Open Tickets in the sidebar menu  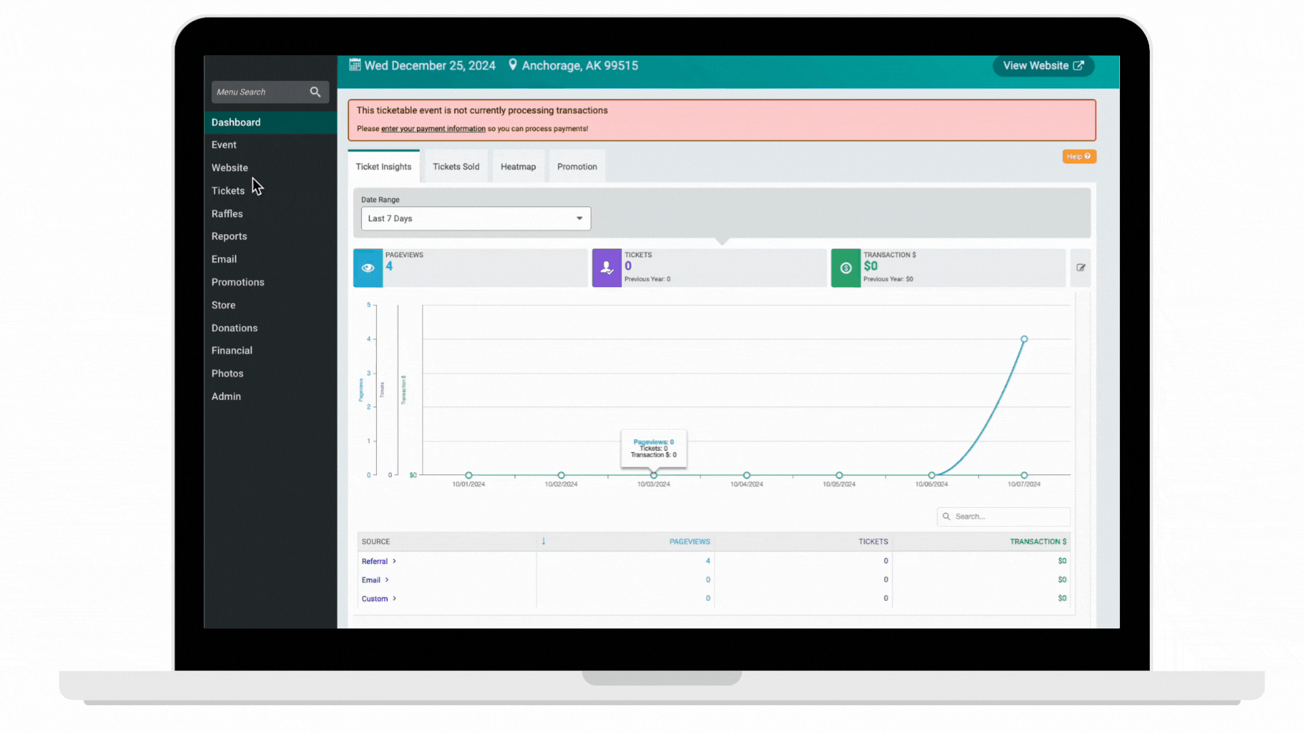(x=228, y=191)
